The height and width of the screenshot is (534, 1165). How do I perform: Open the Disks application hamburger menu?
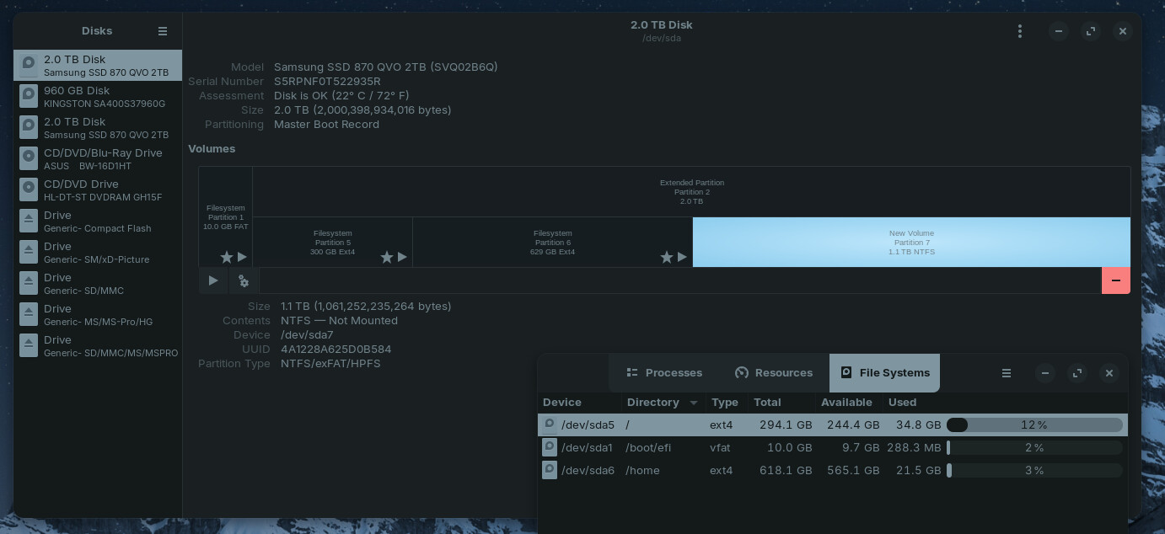[x=163, y=31]
